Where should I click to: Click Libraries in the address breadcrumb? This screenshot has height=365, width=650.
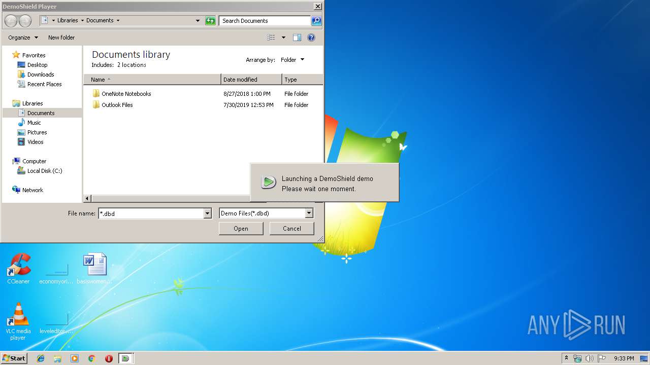[68, 21]
